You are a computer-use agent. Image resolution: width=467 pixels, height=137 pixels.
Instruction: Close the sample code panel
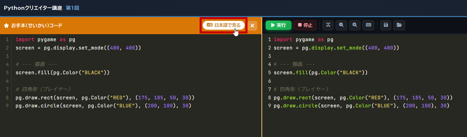(252, 25)
